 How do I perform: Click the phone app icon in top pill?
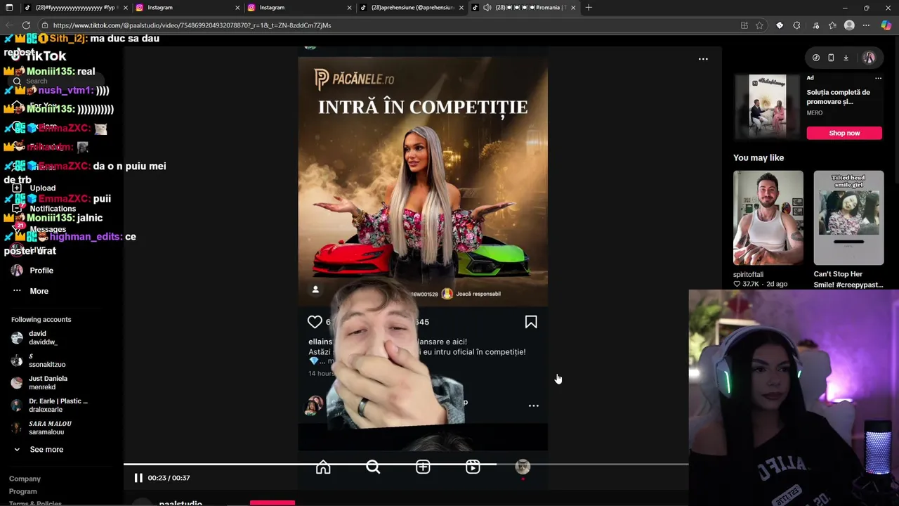coord(831,58)
